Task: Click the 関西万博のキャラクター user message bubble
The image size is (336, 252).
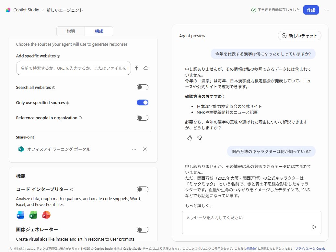Action: point(271,151)
